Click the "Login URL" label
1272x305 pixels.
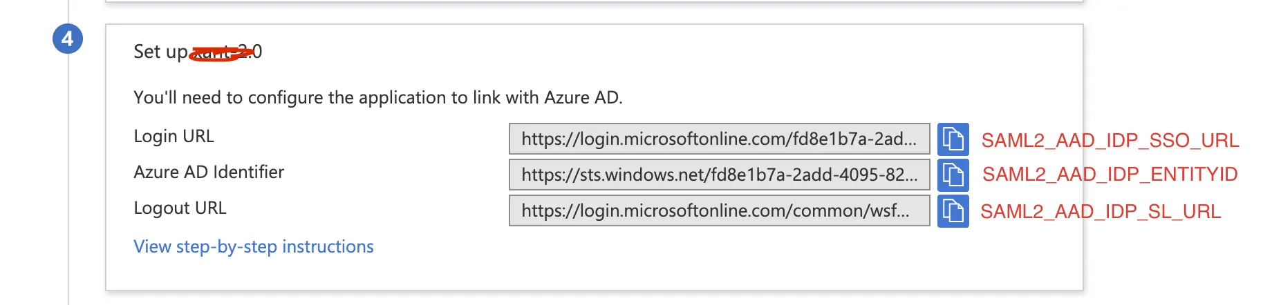click(174, 137)
